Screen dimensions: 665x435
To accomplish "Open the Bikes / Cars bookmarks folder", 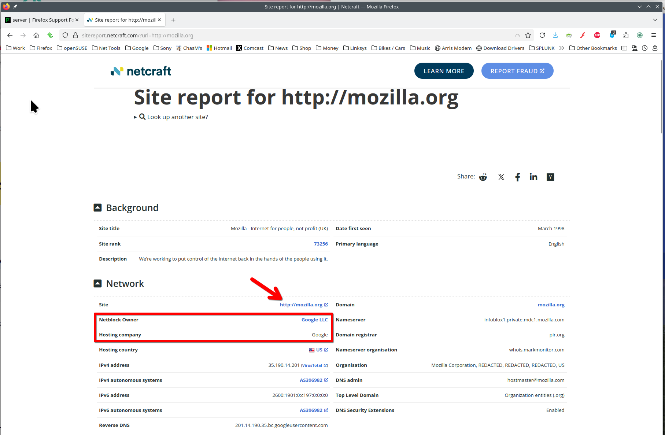I will pyautogui.click(x=388, y=48).
